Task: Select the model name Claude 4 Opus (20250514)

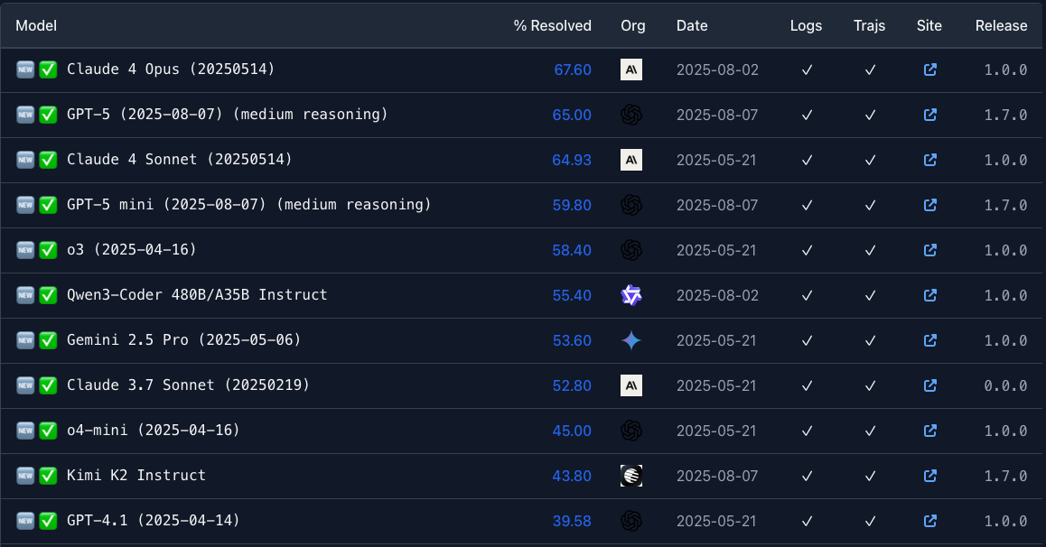Action: click(x=171, y=70)
